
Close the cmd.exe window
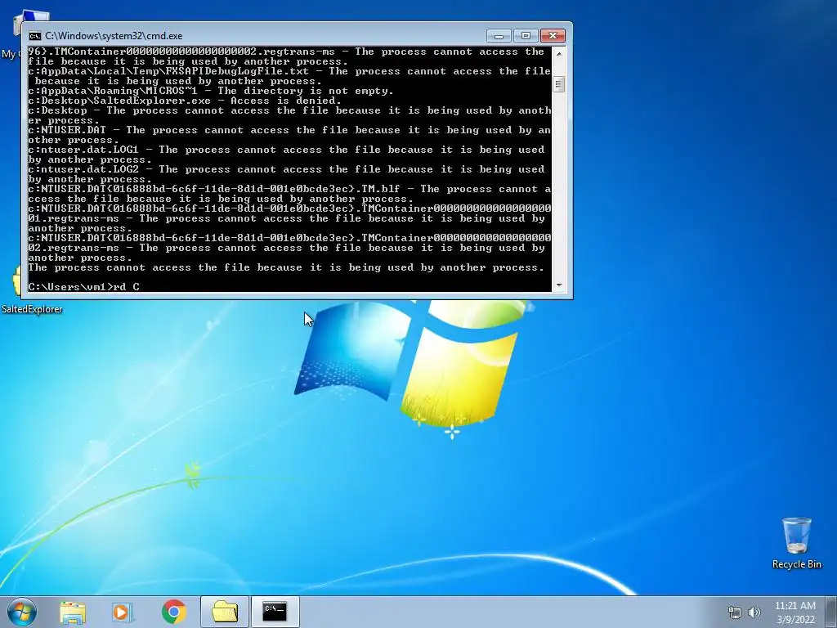click(553, 36)
